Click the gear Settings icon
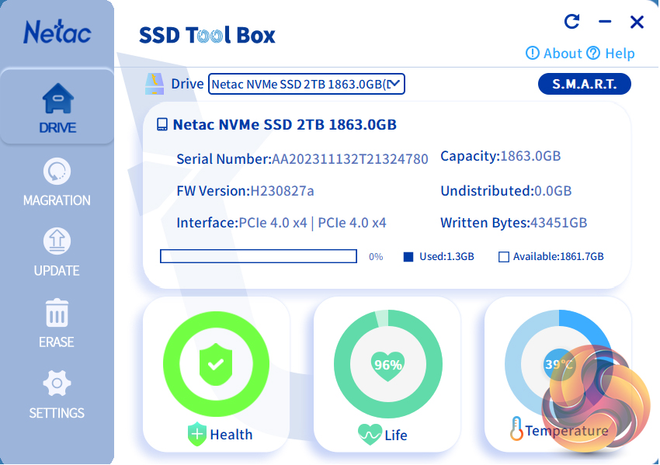This screenshot has height=465, width=660. pyautogui.click(x=57, y=383)
